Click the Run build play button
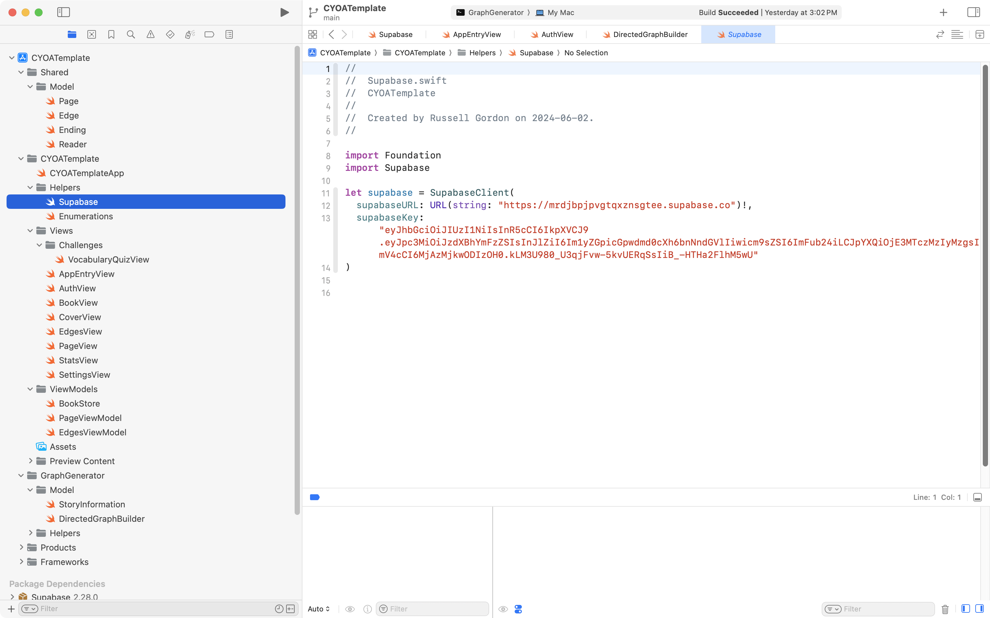 (284, 12)
